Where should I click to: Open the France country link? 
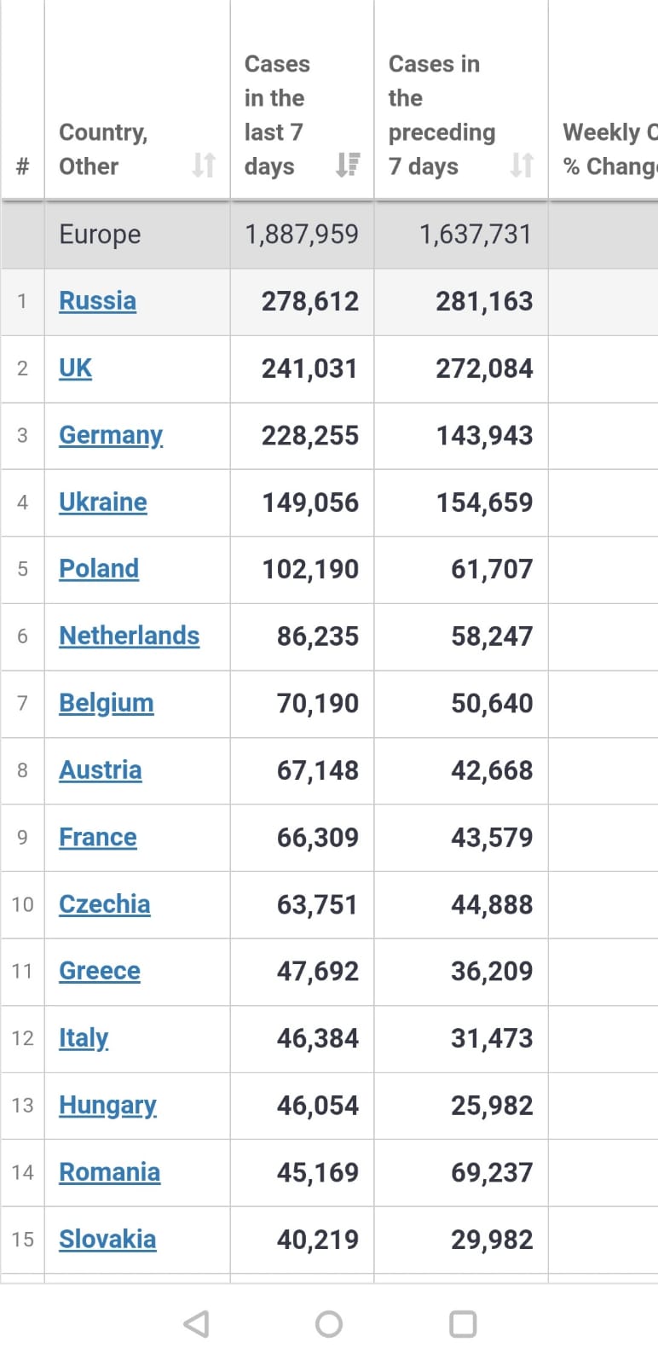[x=97, y=838]
